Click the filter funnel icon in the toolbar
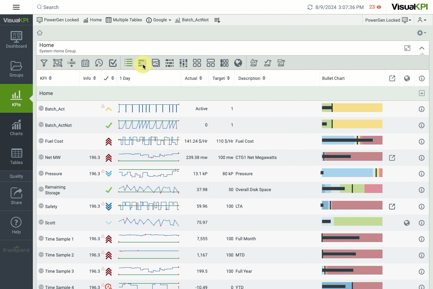 (44, 63)
